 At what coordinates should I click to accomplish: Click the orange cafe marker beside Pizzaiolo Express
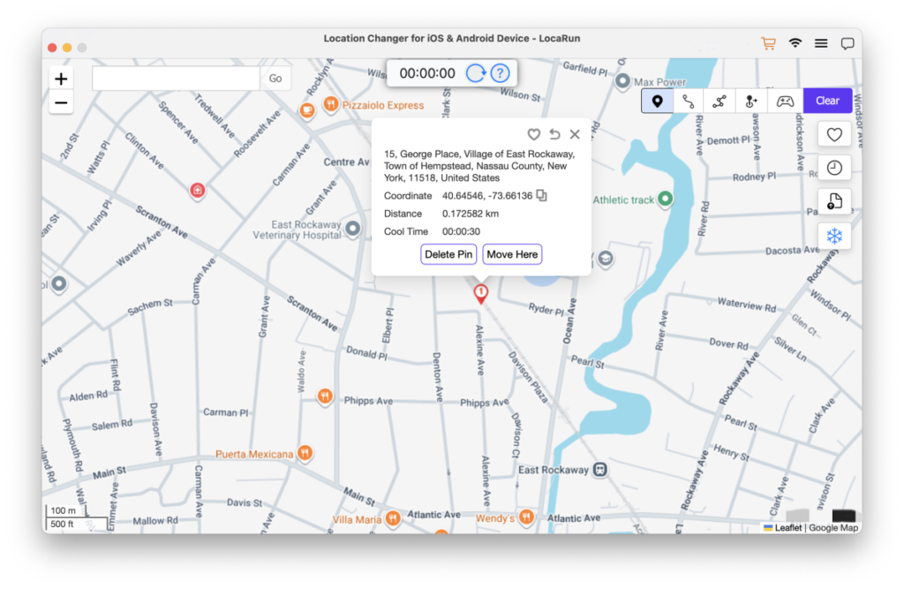(x=307, y=110)
